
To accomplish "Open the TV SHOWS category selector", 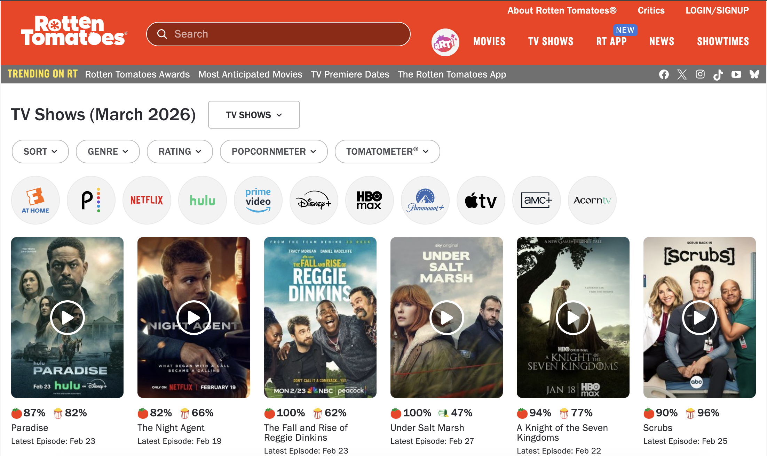I will pyautogui.click(x=254, y=115).
